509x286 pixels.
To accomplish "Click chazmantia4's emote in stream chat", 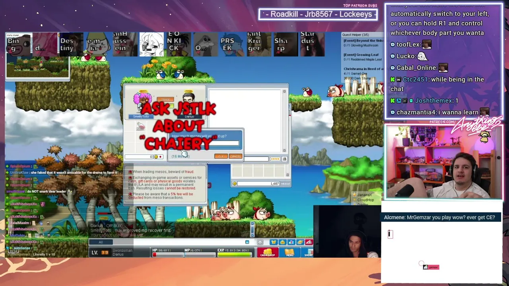I will [484, 112].
